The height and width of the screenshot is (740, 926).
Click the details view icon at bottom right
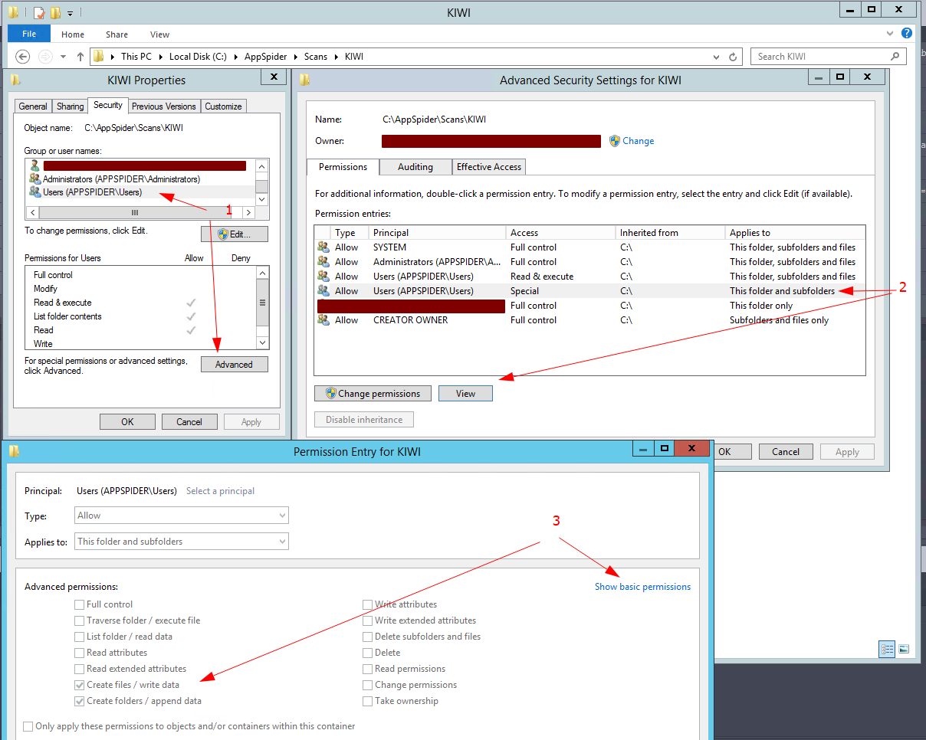[x=887, y=649]
